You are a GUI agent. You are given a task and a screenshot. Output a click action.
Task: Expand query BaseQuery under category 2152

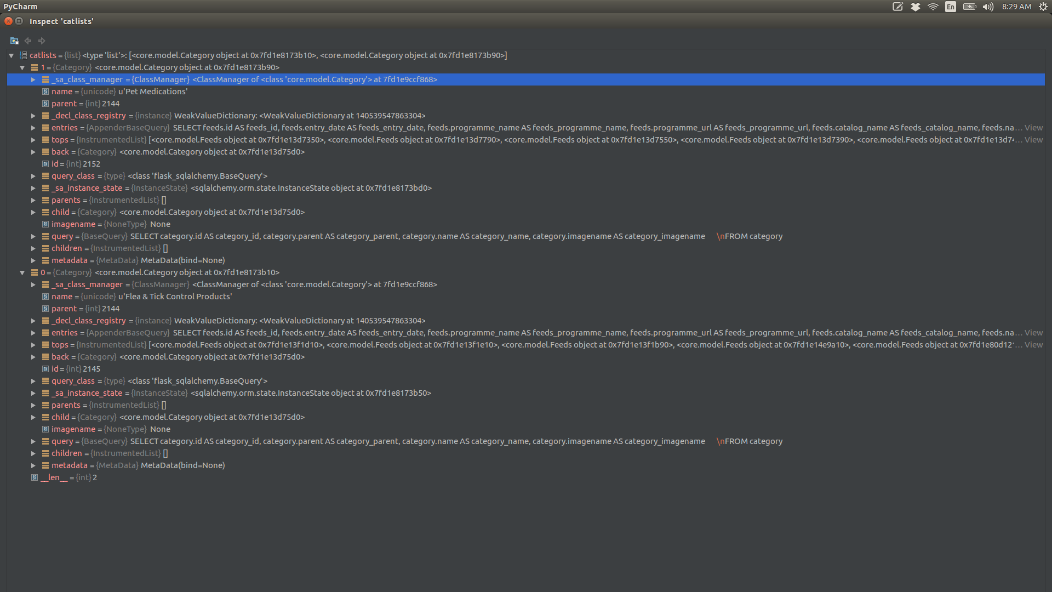coord(33,236)
